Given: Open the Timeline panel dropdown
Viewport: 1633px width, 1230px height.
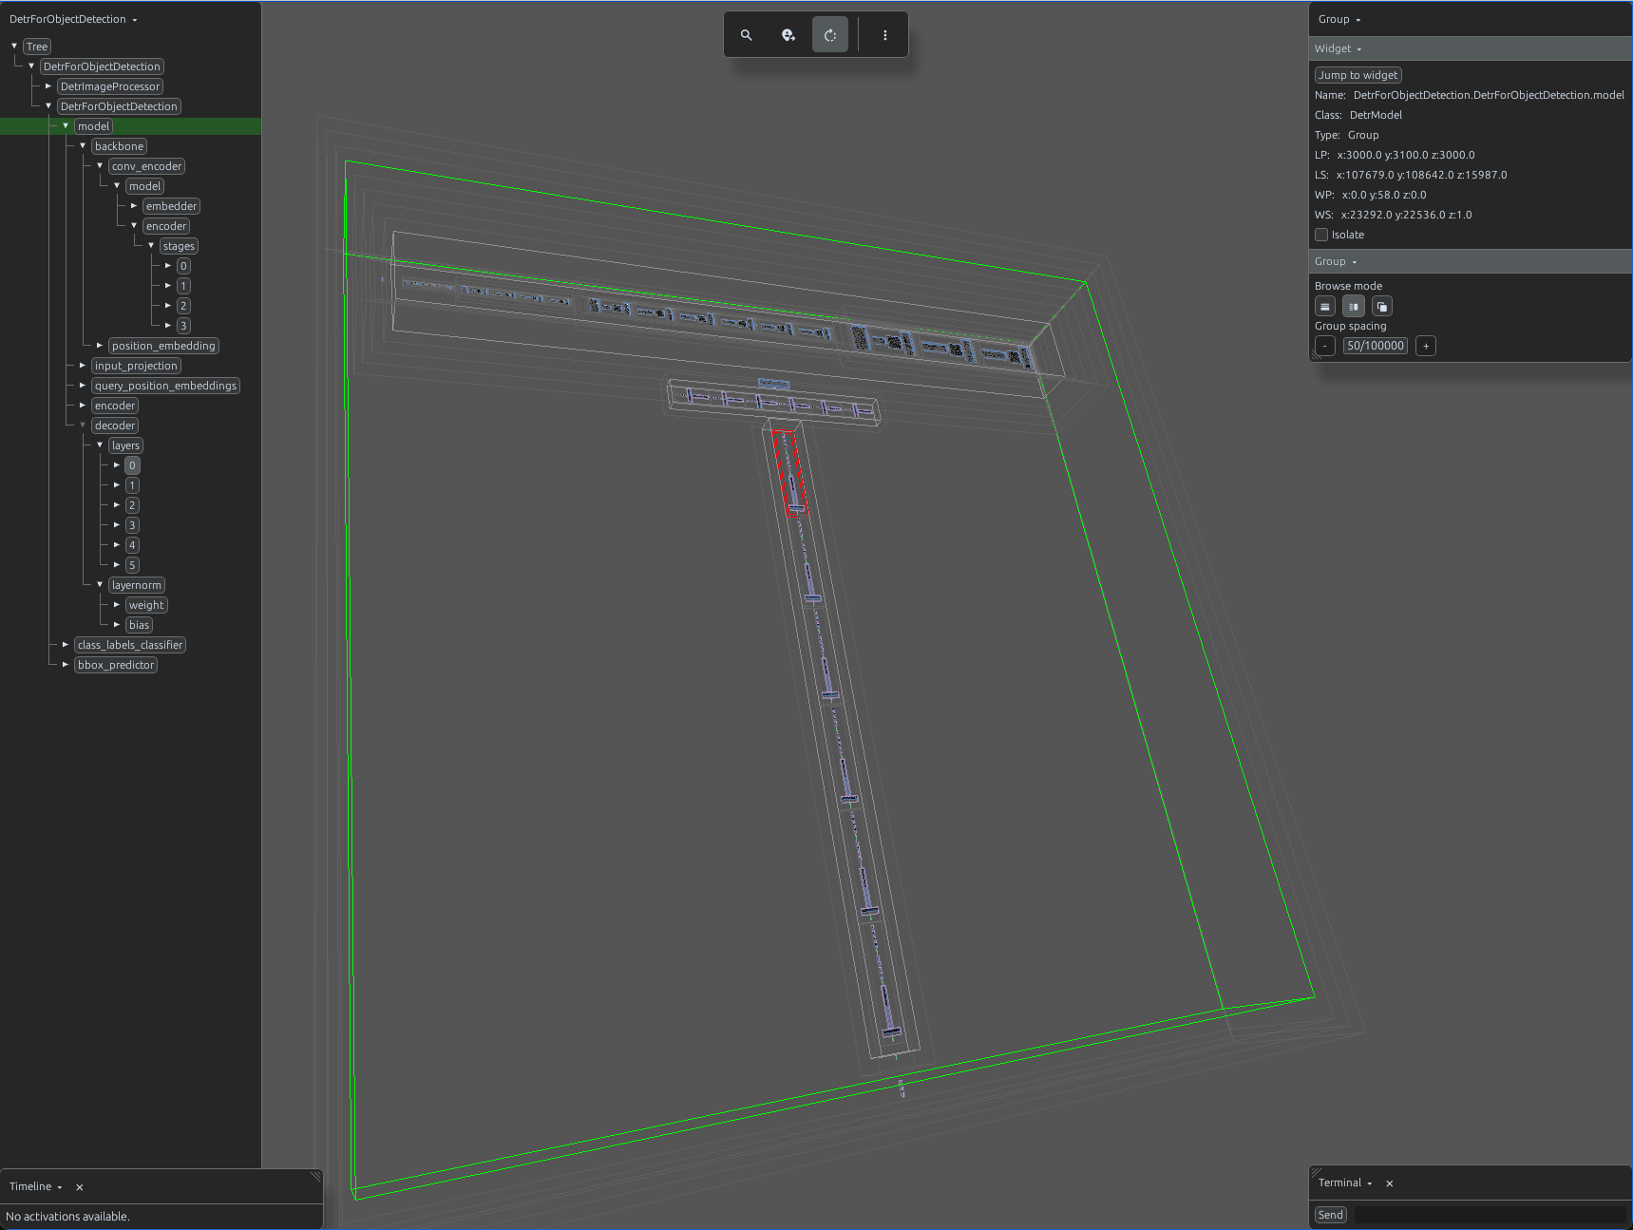Looking at the screenshot, I should (x=36, y=1186).
